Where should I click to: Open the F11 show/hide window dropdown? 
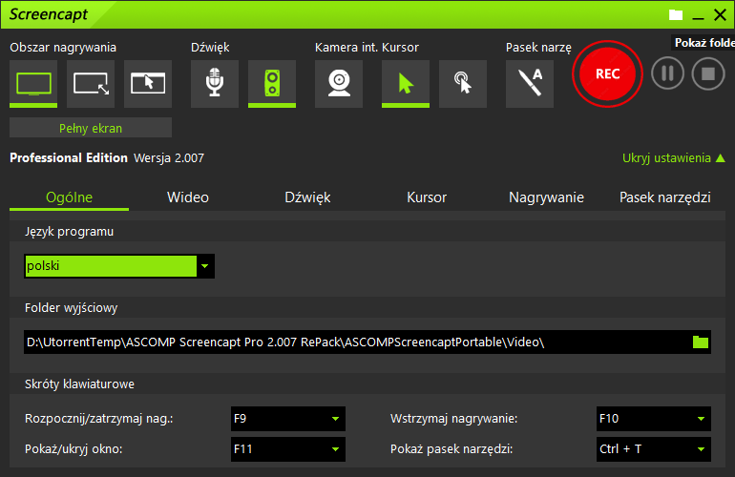288,449
